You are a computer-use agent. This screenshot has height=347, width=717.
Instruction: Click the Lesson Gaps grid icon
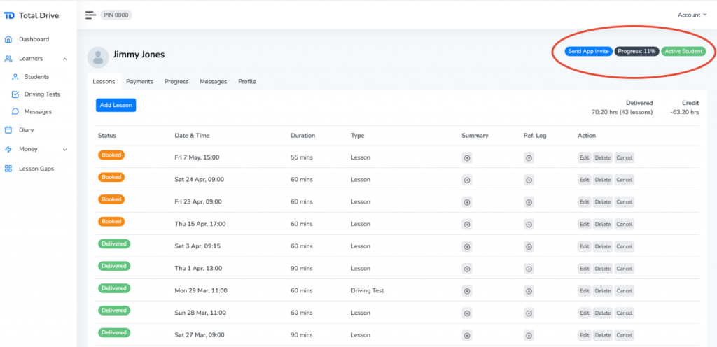(8, 169)
